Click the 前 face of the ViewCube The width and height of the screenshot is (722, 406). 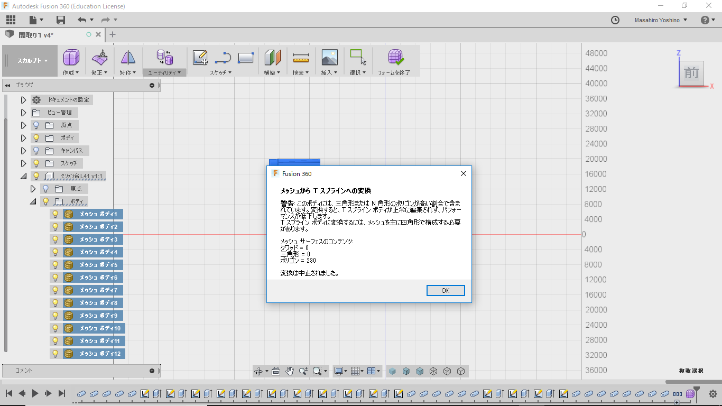point(691,72)
